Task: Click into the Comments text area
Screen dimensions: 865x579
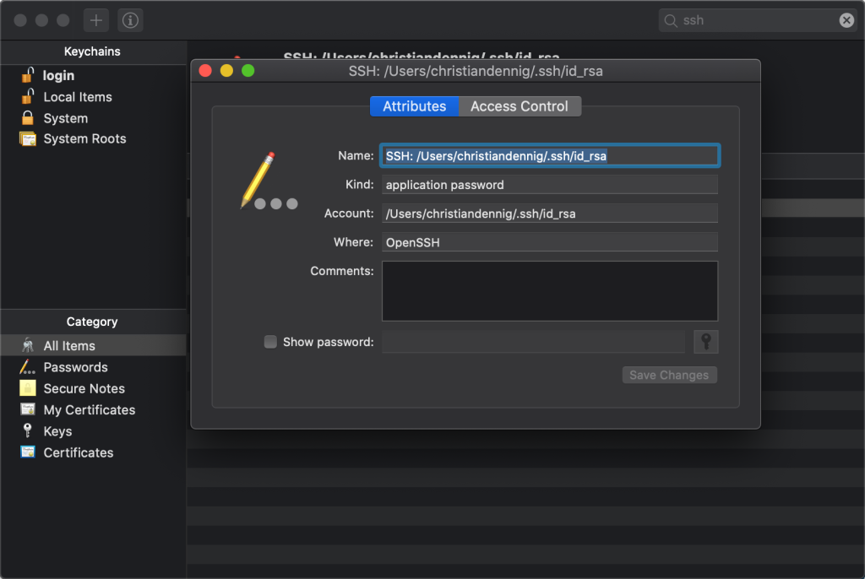Action: (x=549, y=290)
